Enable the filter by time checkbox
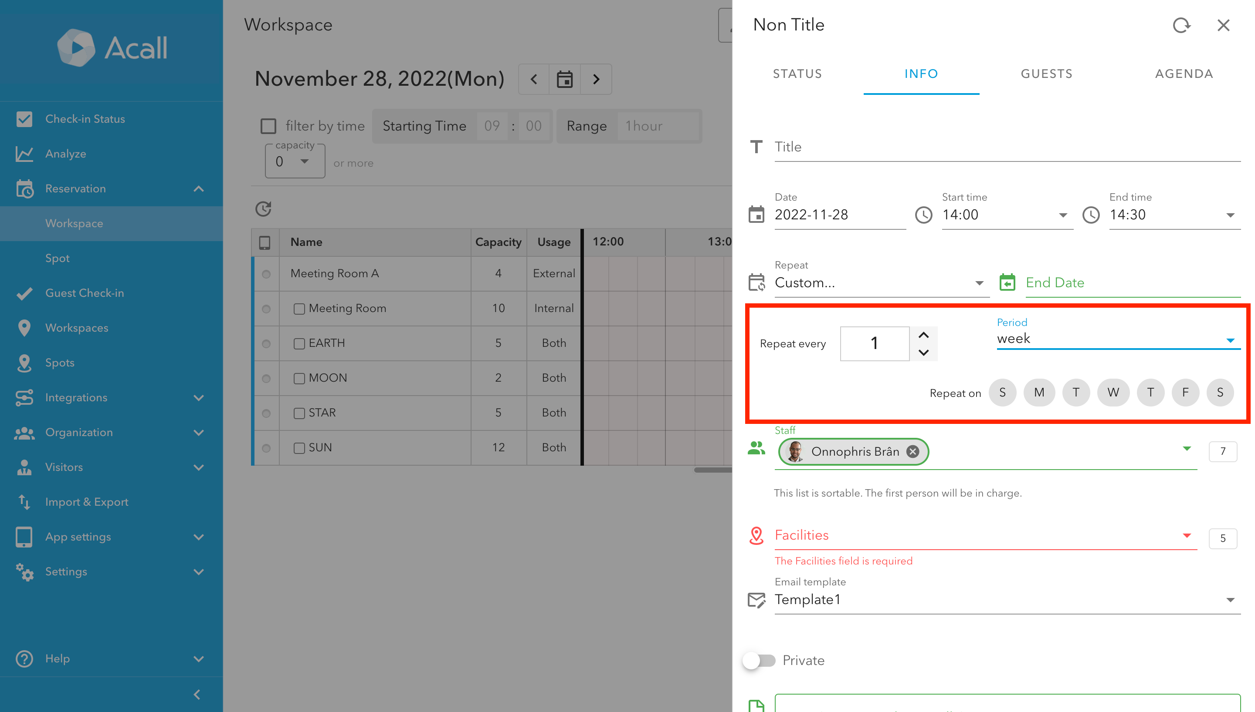This screenshot has height=712, width=1255. point(268,126)
